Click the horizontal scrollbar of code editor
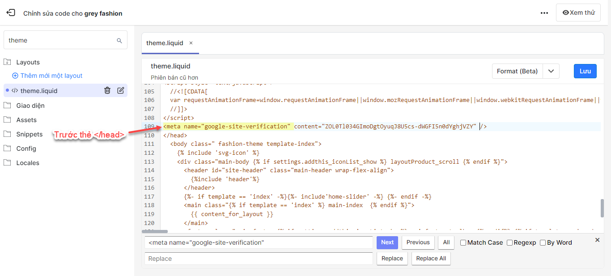This screenshot has width=611, height=276. click(x=155, y=231)
